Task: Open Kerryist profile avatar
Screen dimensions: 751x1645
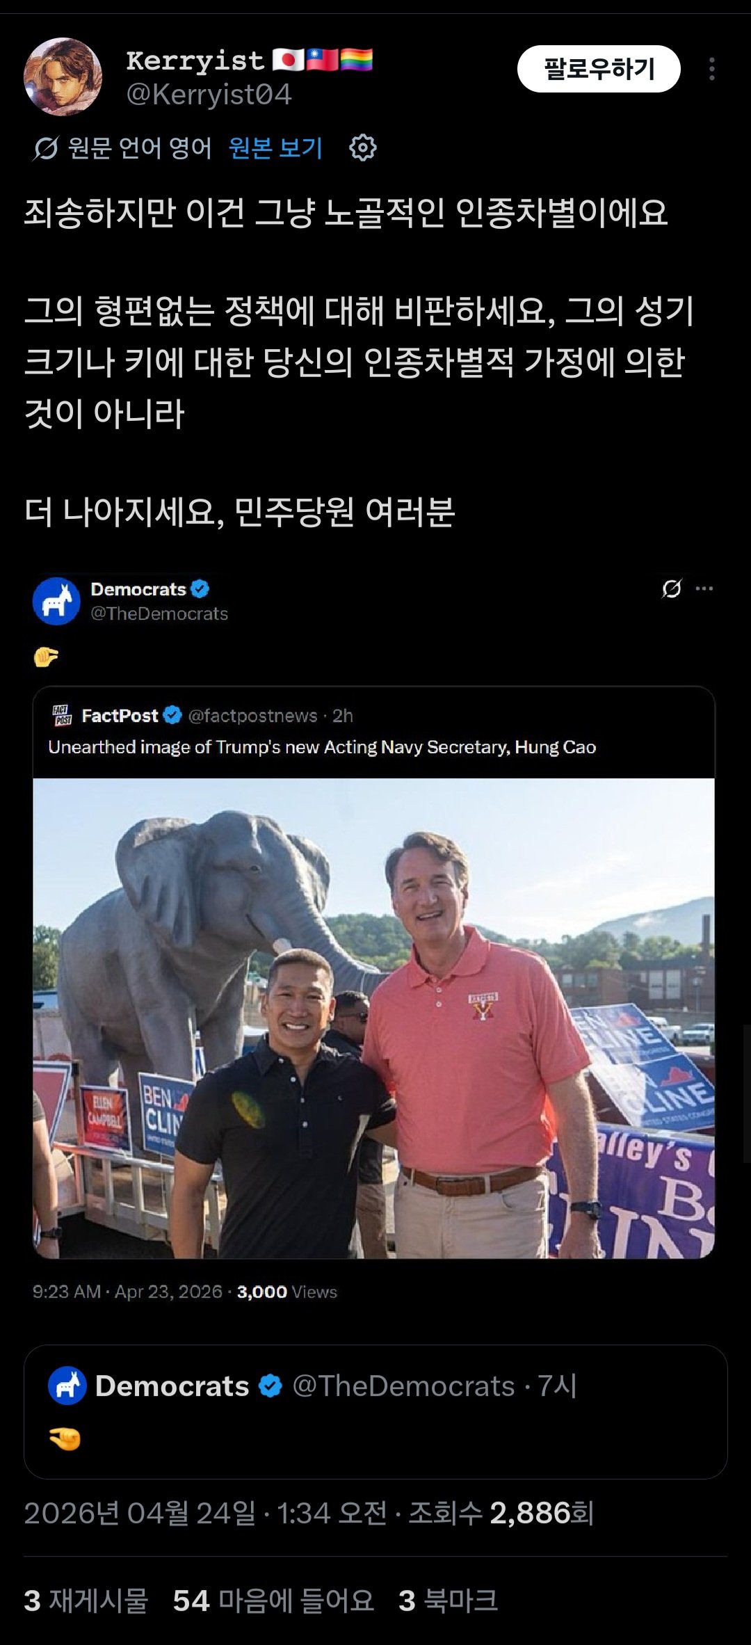Action: tap(63, 77)
